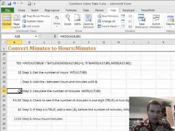Click the presenter webcam video overlay

(x=152, y=114)
